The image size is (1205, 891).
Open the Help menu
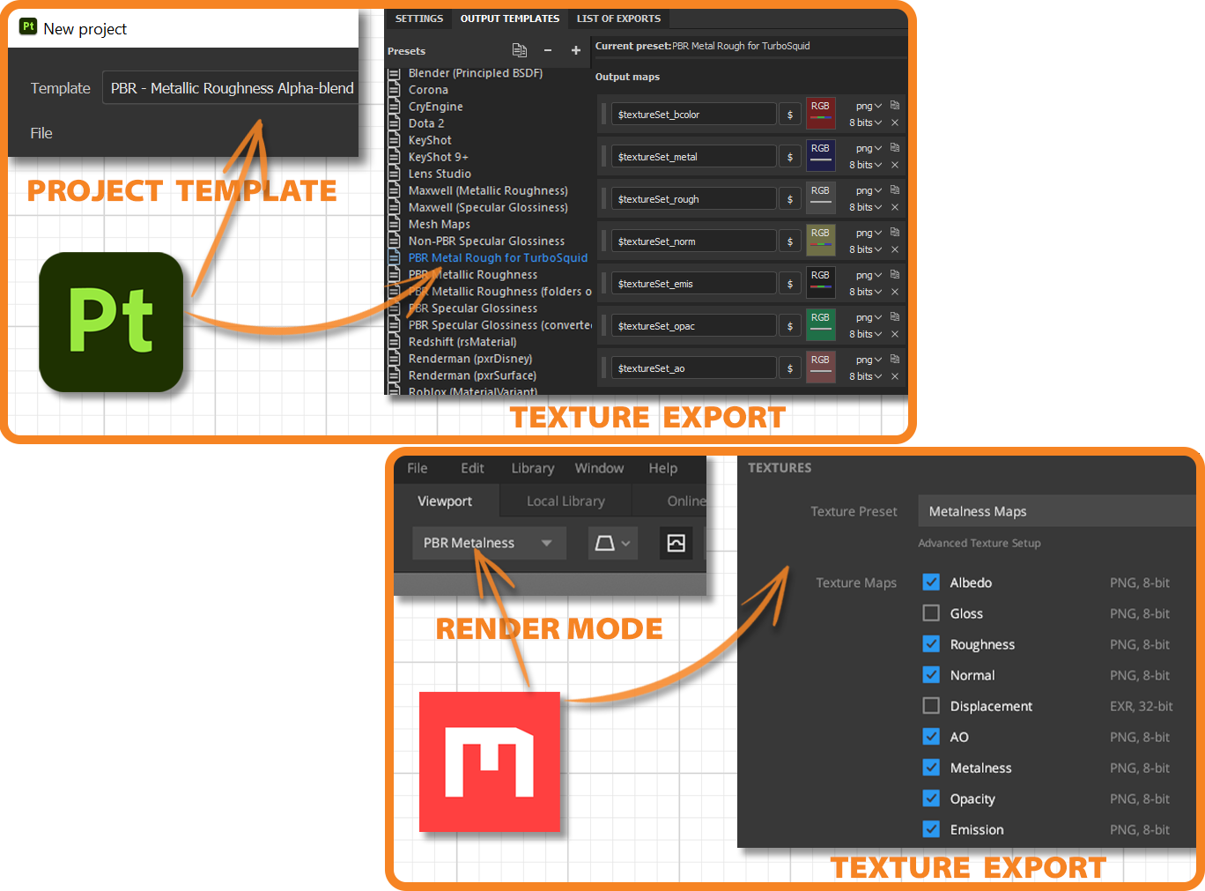(663, 468)
